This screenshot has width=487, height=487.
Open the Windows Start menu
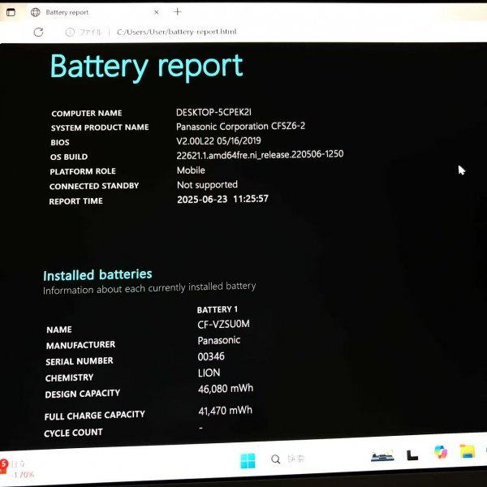[x=248, y=460]
